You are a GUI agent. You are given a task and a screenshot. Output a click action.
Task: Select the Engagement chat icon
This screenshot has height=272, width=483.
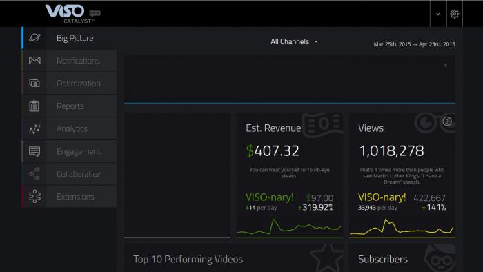[x=34, y=151]
